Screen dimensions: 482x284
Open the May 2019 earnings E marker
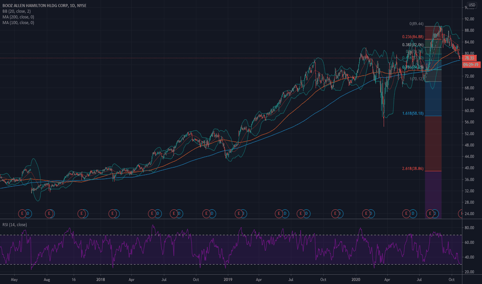(279, 213)
